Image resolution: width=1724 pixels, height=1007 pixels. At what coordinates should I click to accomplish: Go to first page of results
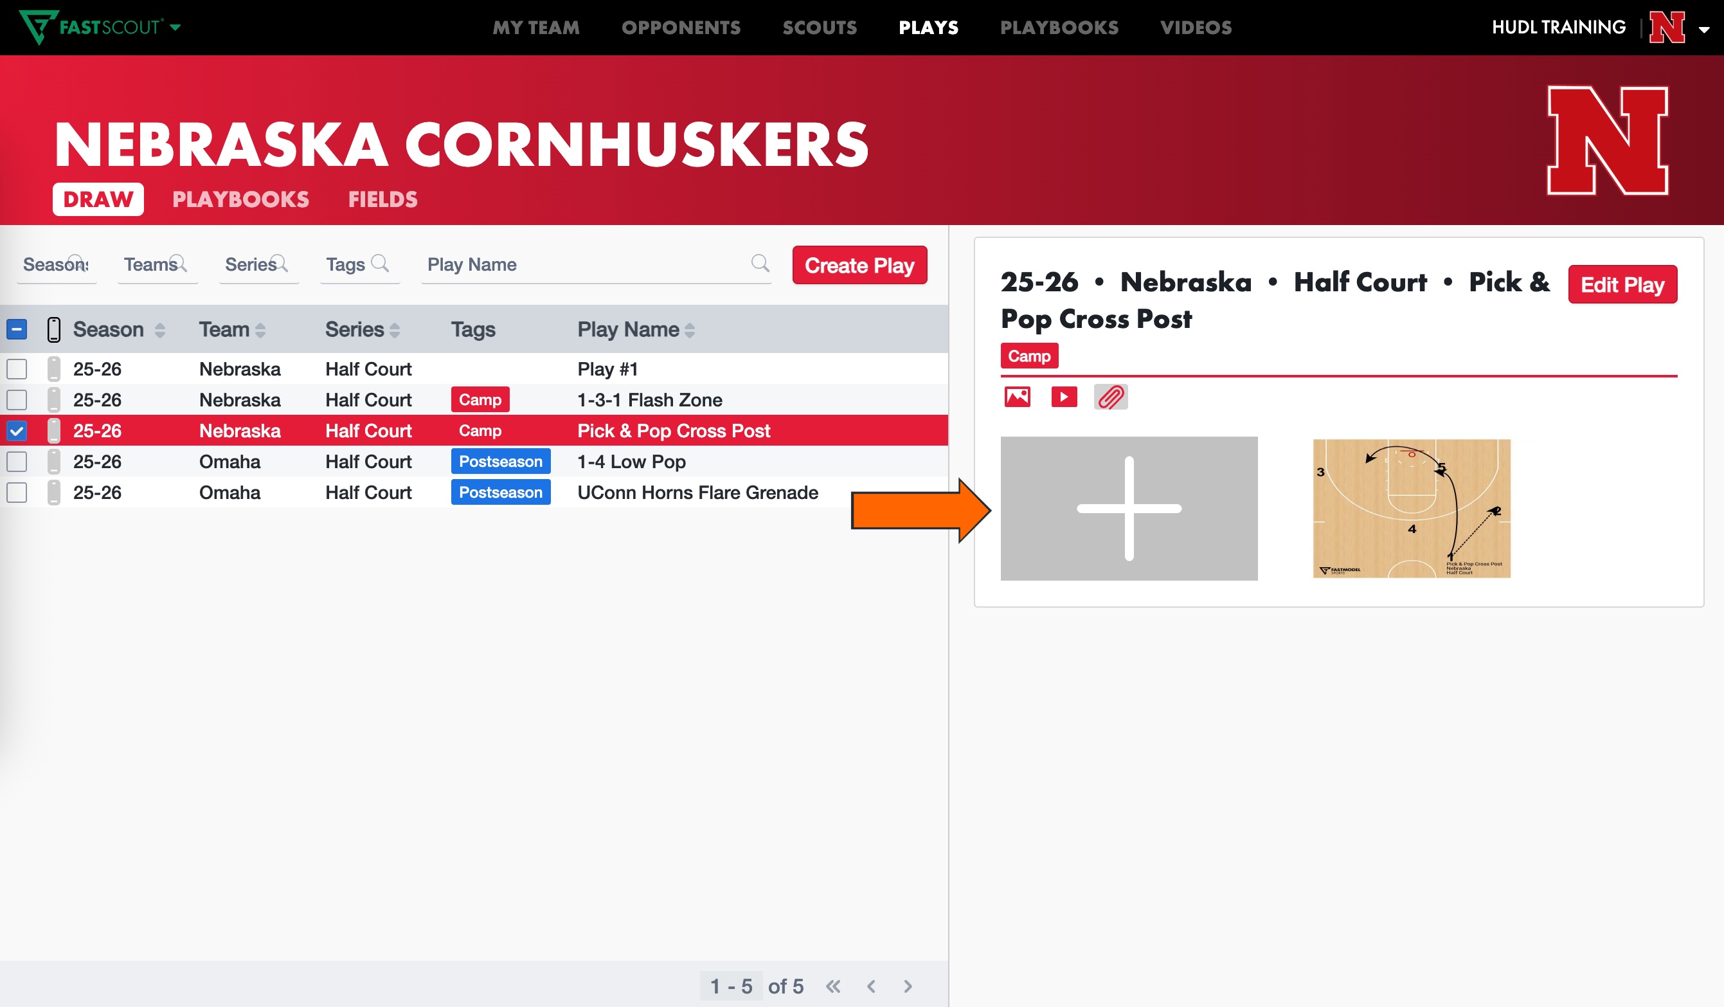[832, 986]
